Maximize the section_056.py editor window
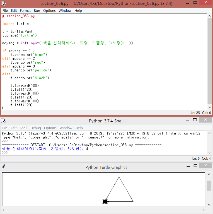This screenshot has height=214, width=213. [195, 3]
